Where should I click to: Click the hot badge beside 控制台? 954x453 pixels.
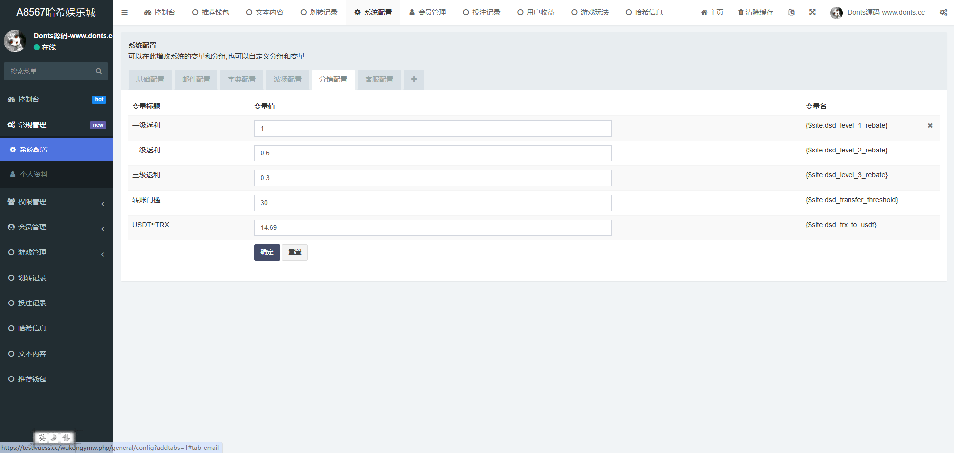pos(99,100)
